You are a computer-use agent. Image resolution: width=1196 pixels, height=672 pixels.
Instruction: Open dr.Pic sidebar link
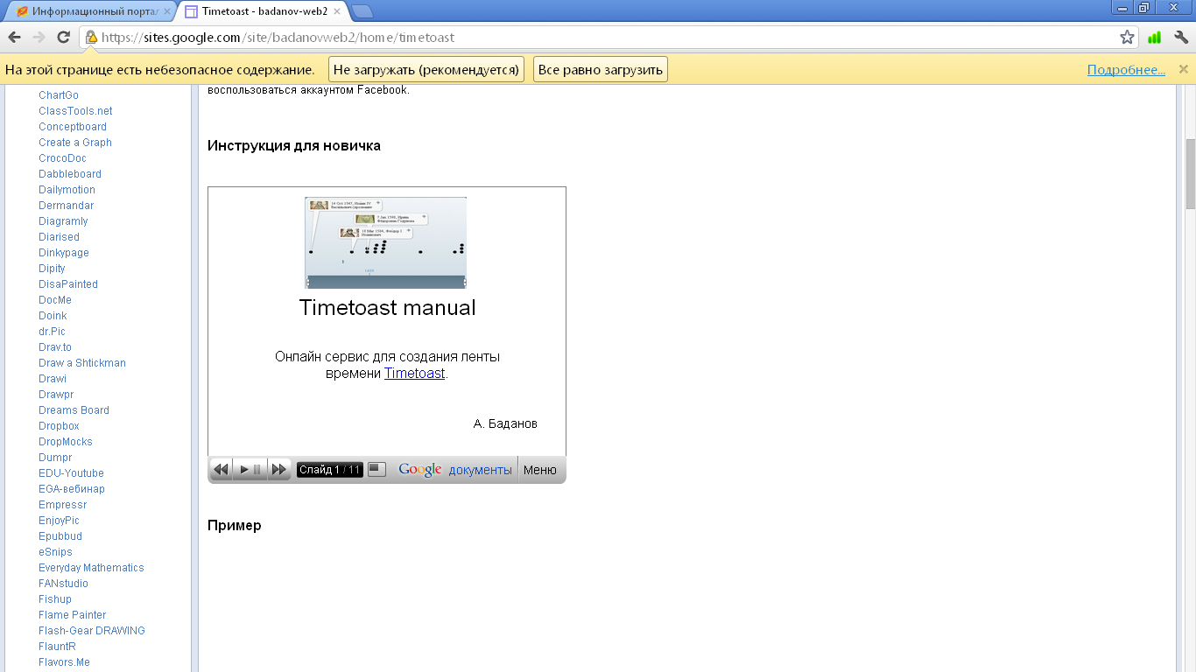(x=52, y=332)
